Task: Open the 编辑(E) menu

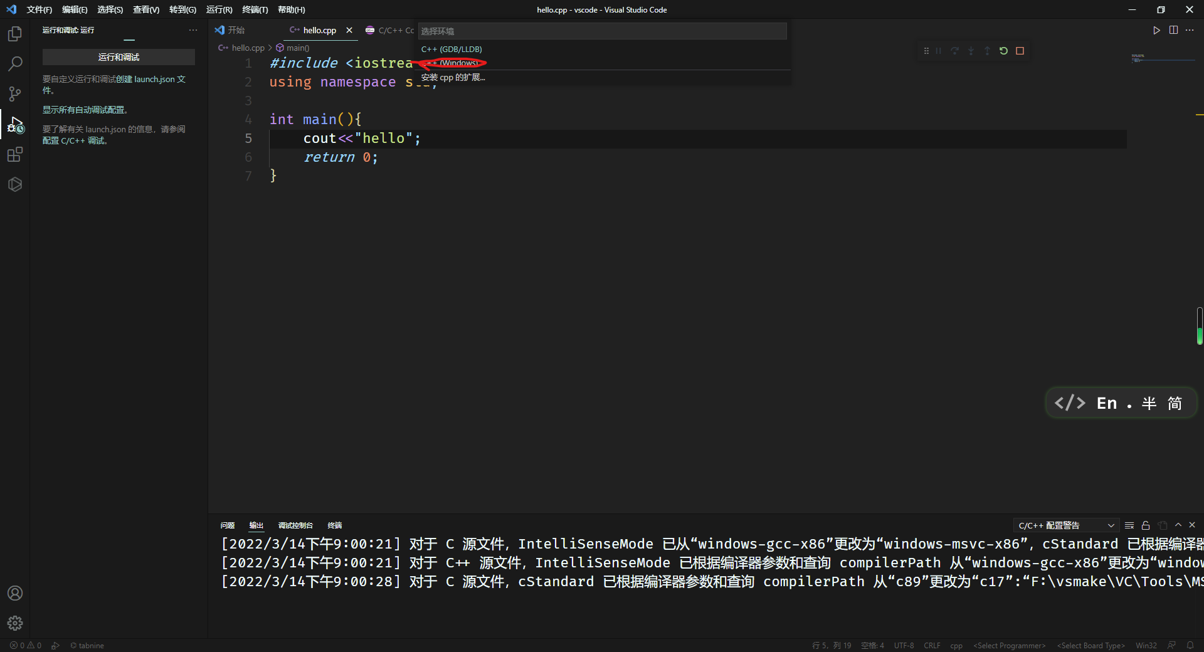Action: 75,9
